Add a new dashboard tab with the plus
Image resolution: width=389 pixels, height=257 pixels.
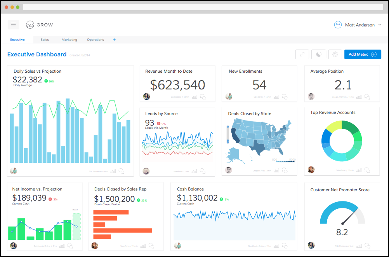pyautogui.click(x=115, y=40)
